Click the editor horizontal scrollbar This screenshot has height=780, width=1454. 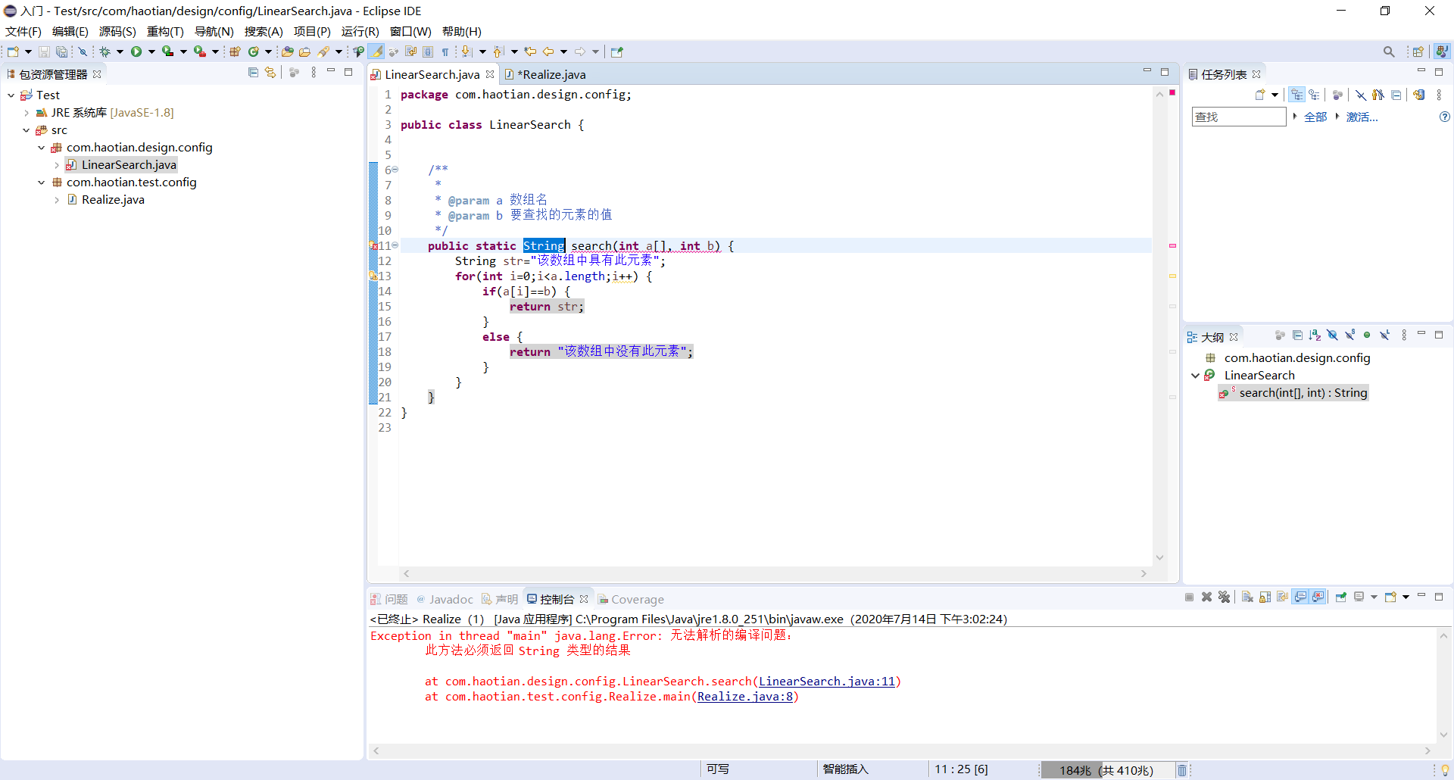(x=775, y=574)
